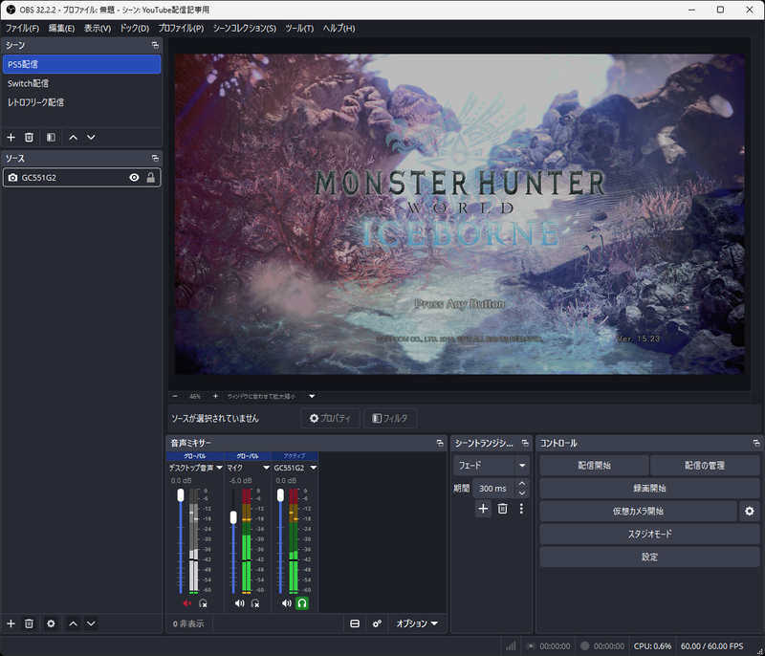Open マイク channel dropdown arrow

(x=266, y=468)
